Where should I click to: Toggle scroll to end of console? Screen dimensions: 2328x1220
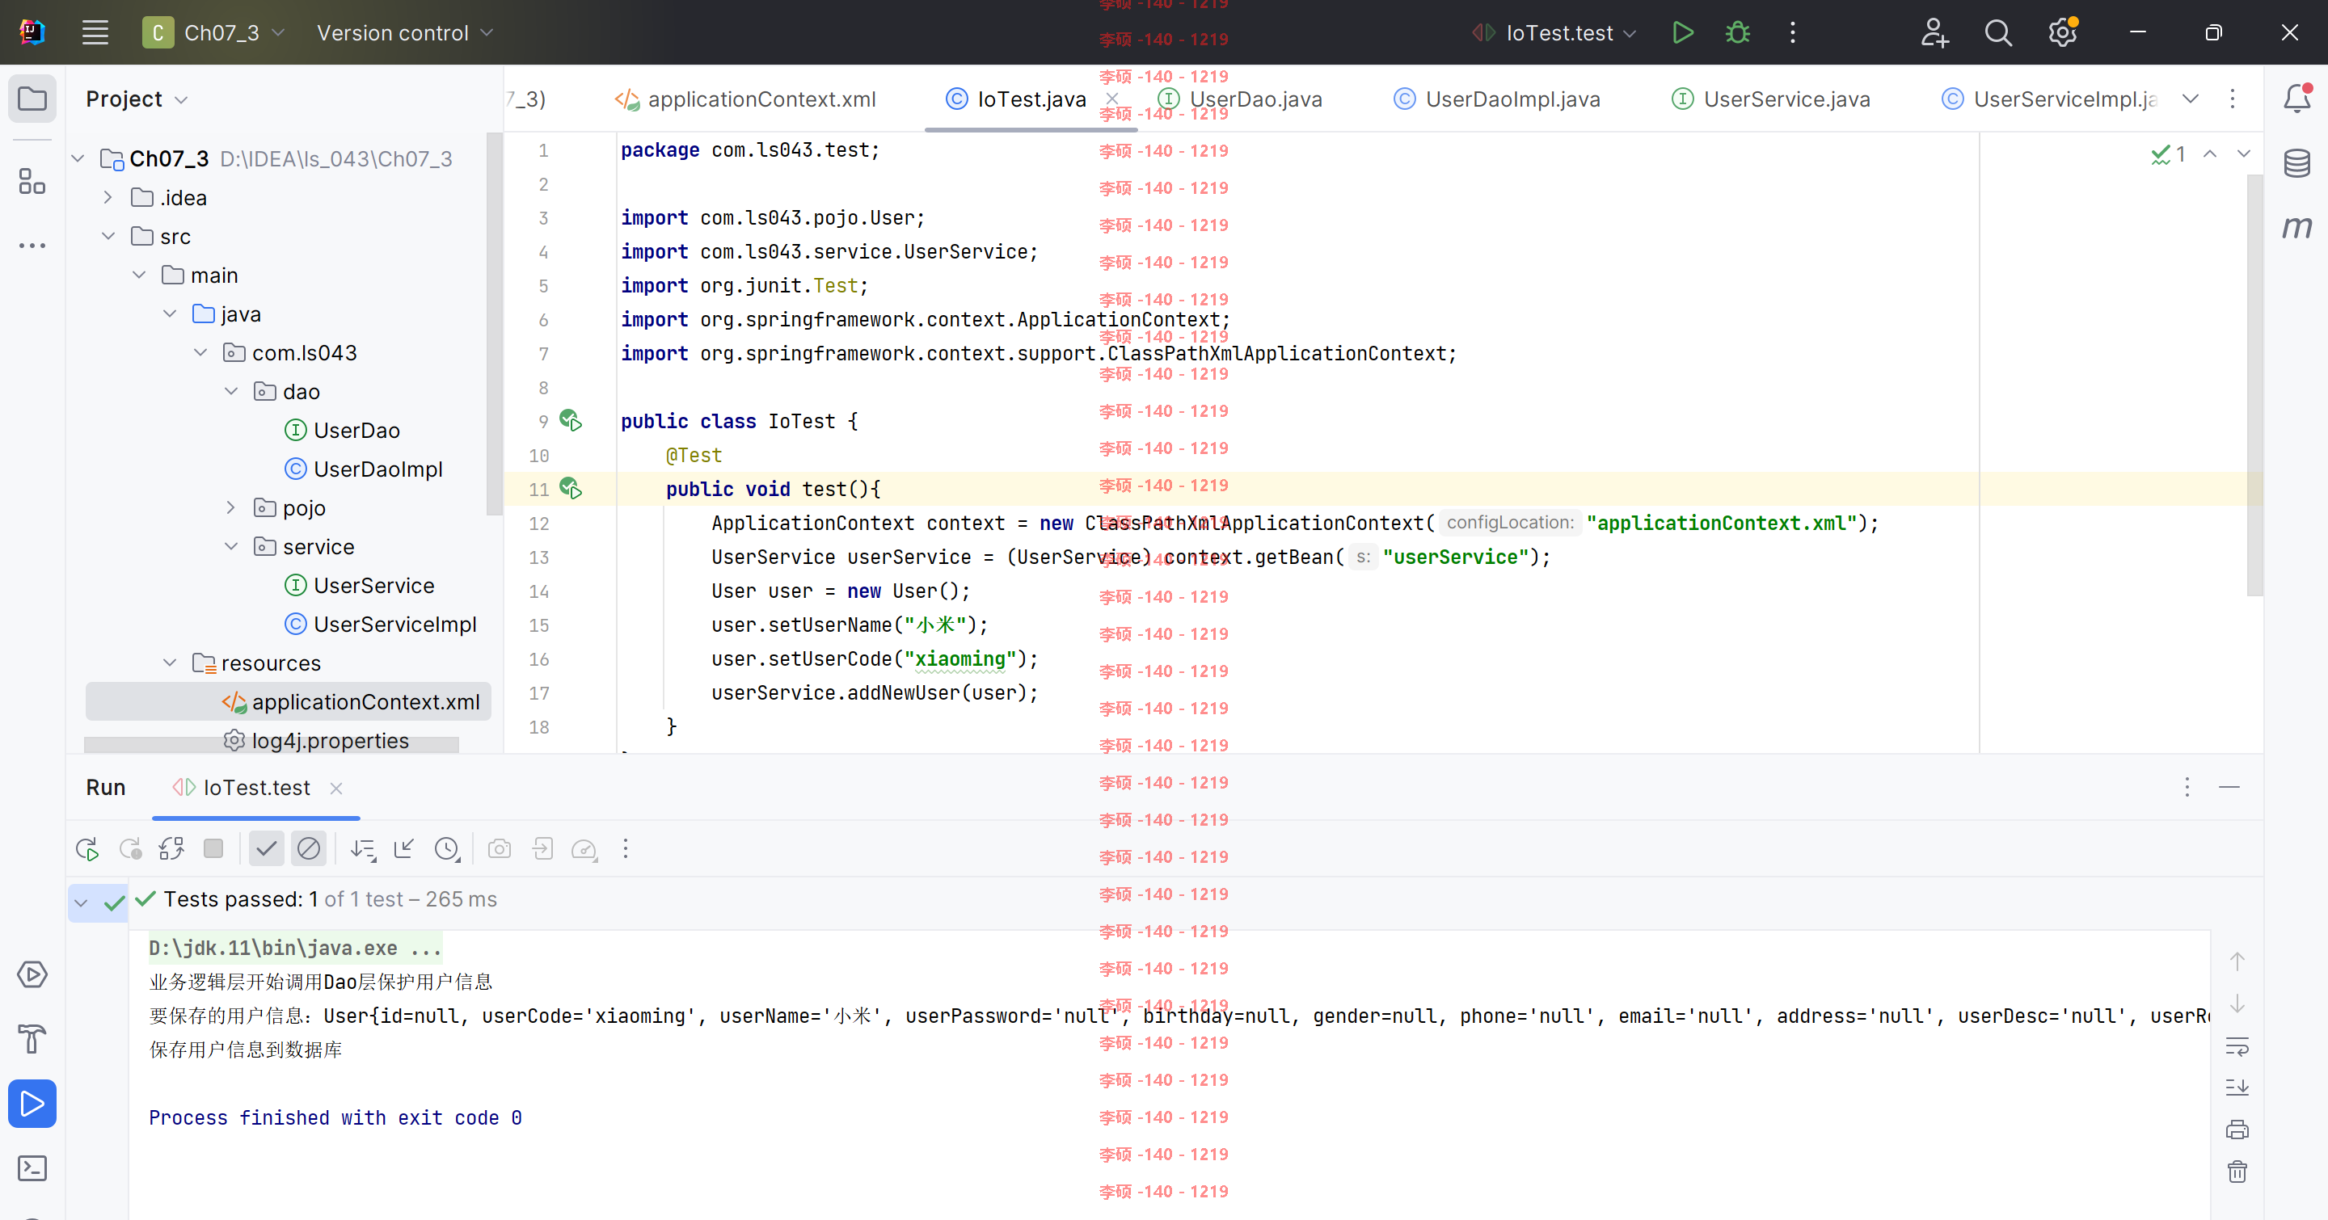(x=2237, y=1087)
